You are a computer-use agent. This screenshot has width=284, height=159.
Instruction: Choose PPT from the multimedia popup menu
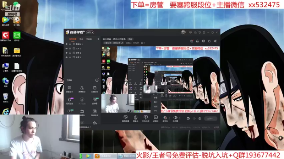(155, 111)
